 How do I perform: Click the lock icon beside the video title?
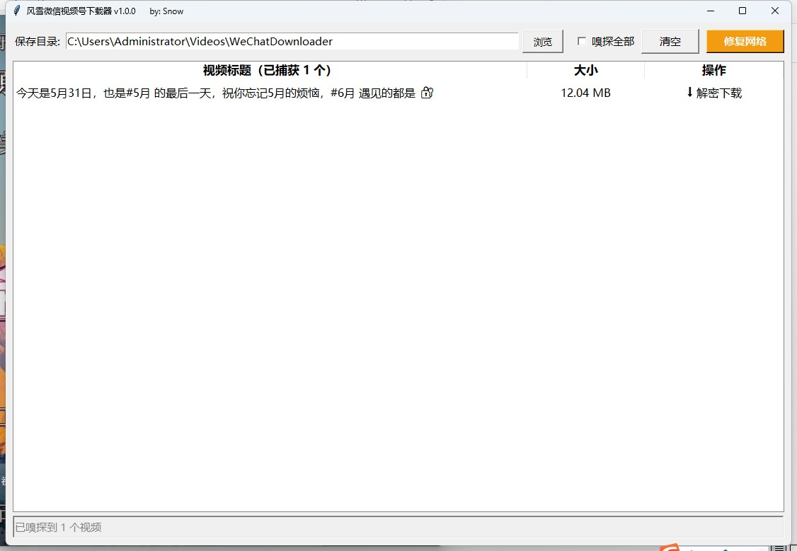427,93
